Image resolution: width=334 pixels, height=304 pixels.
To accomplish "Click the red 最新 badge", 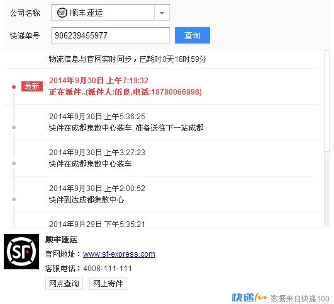I will coord(32,86).
